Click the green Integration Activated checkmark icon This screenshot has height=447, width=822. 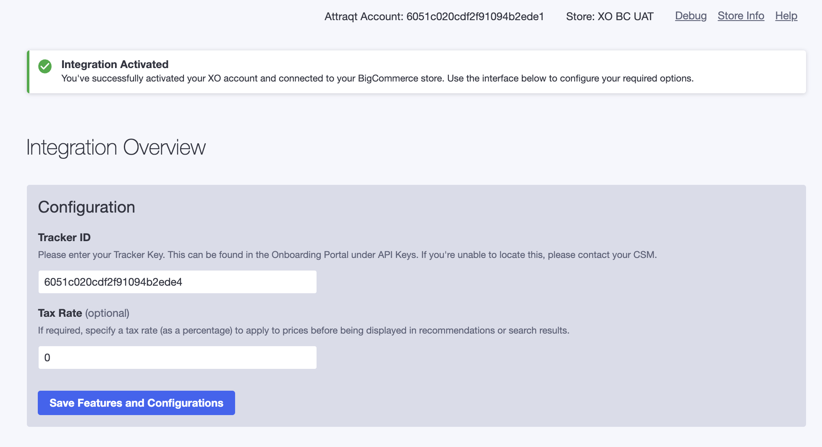pos(45,66)
